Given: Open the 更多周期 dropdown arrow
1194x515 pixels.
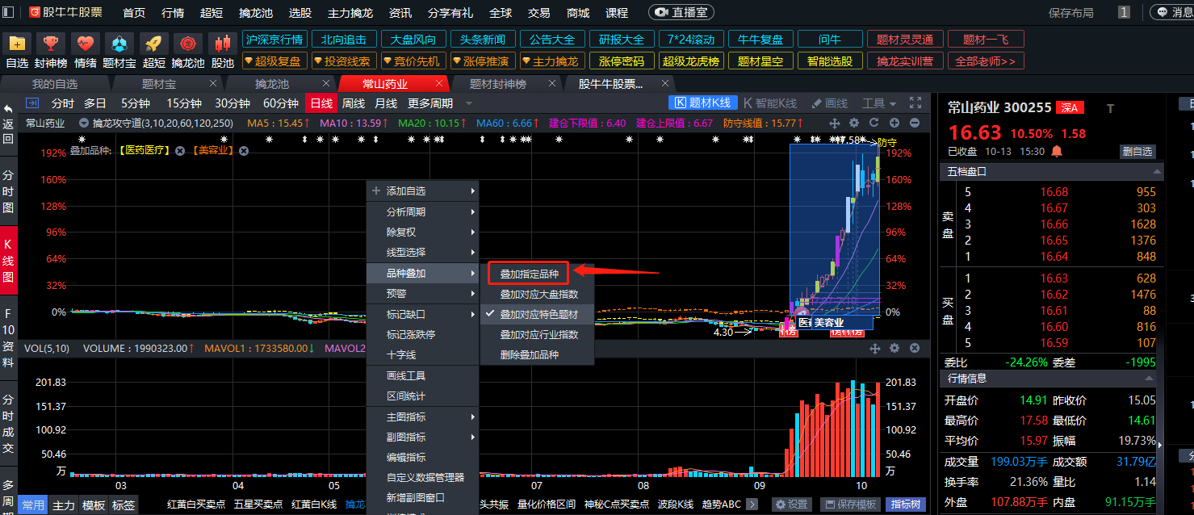Looking at the screenshot, I should coord(468,103).
